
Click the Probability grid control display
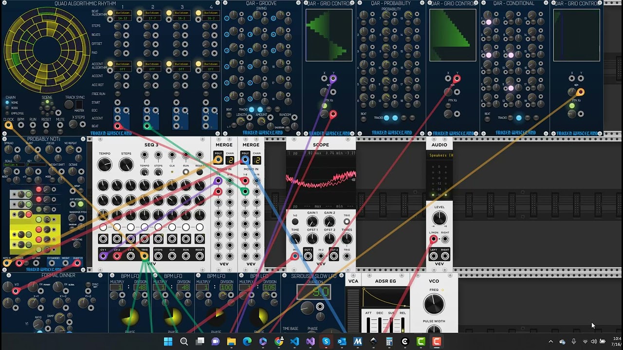(x=453, y=35)
